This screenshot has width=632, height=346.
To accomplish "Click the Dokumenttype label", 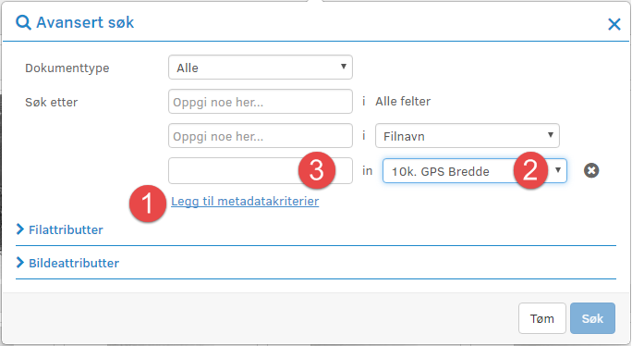I will pyautogui.click(x=67, y=68).
